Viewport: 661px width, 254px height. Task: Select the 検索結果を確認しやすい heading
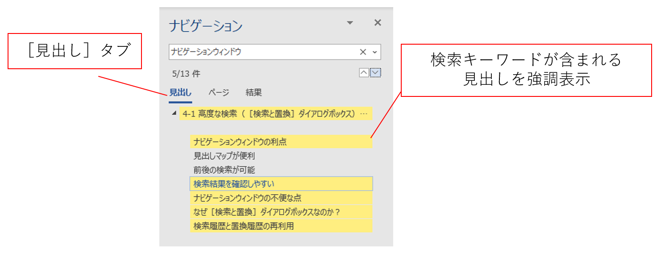tap(234, 184)
